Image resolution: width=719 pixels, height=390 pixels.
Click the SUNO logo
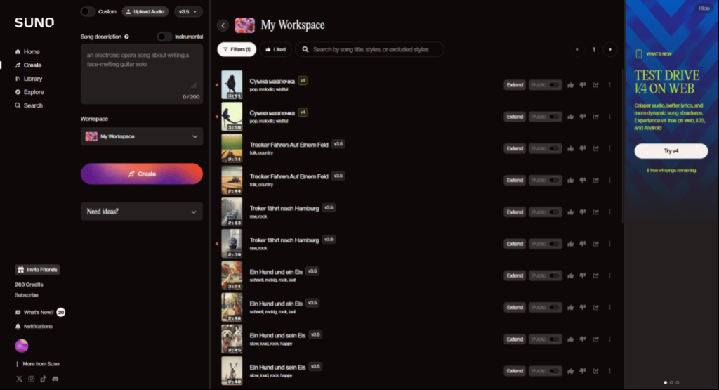pos(34,22)
